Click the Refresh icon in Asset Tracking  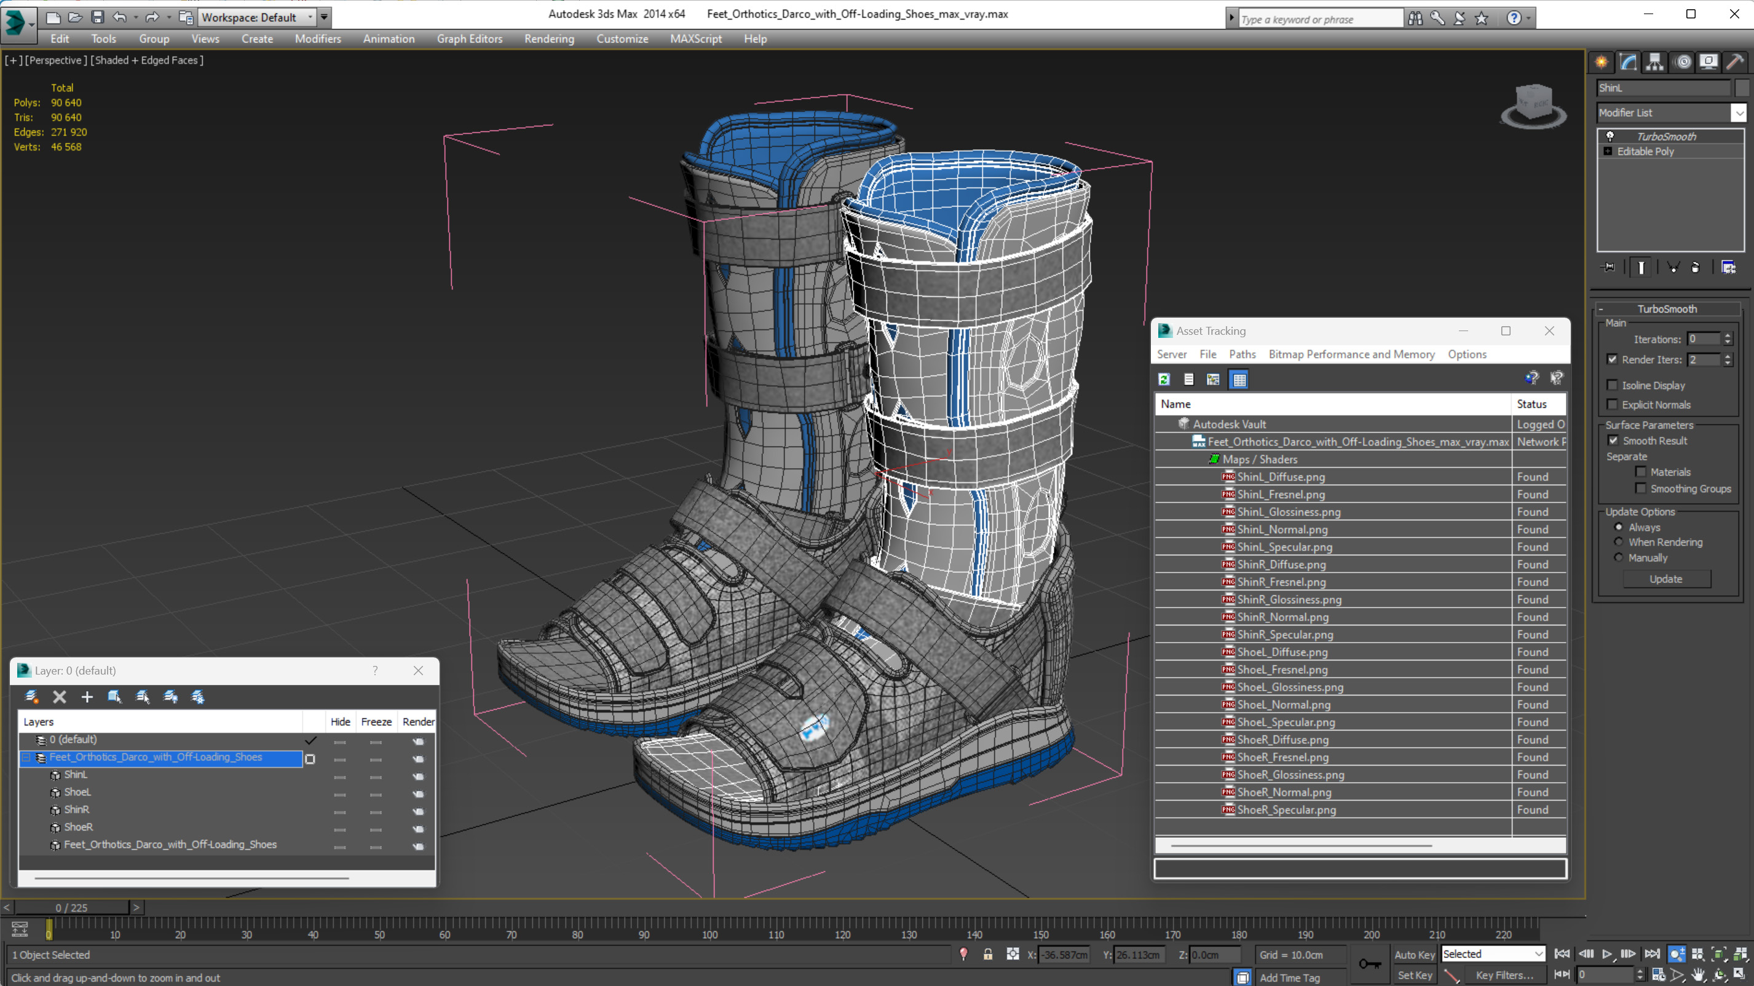click(1164, 380)
